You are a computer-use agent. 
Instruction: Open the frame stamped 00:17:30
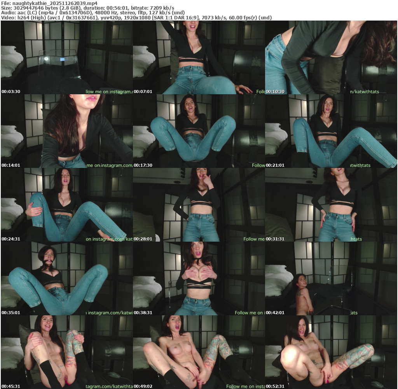pos(199,131)
